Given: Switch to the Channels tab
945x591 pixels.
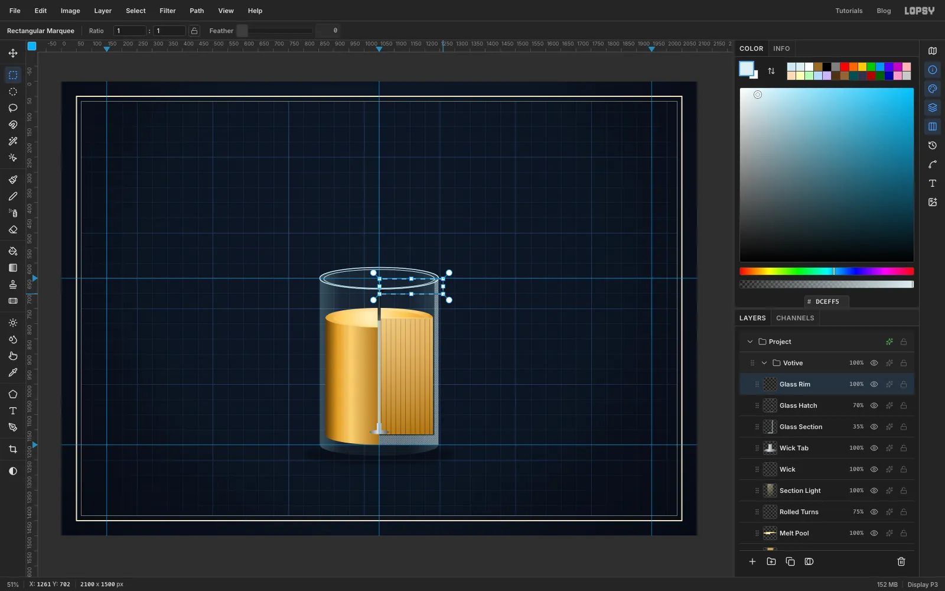Looking at the screenshot, I should [795, 318].
